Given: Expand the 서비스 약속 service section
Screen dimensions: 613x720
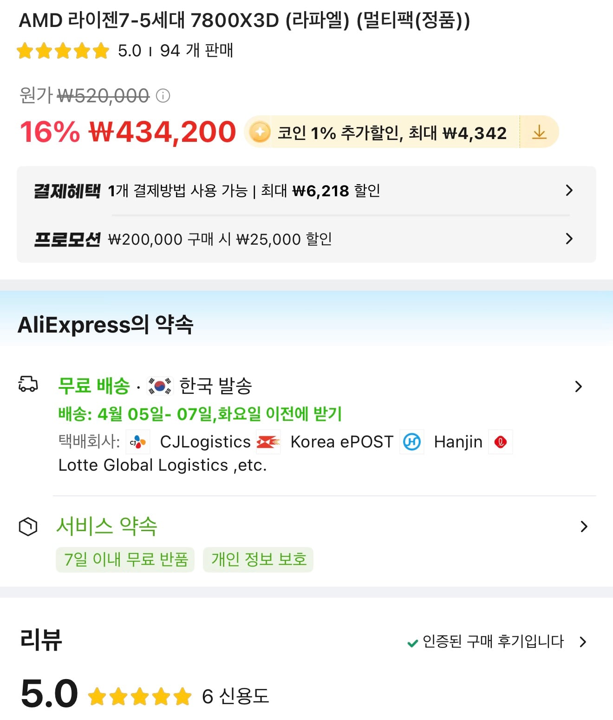Looking at the screenshot, I should click(584, 527).
